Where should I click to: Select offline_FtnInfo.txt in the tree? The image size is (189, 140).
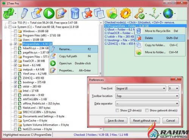point(41,104)
